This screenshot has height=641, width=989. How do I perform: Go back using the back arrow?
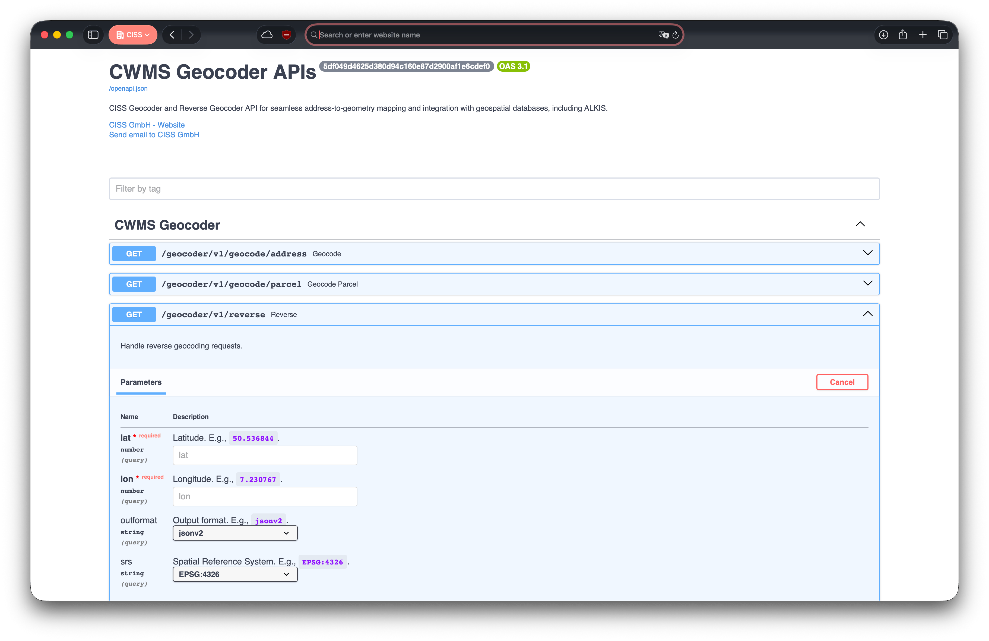coord(172,34)
